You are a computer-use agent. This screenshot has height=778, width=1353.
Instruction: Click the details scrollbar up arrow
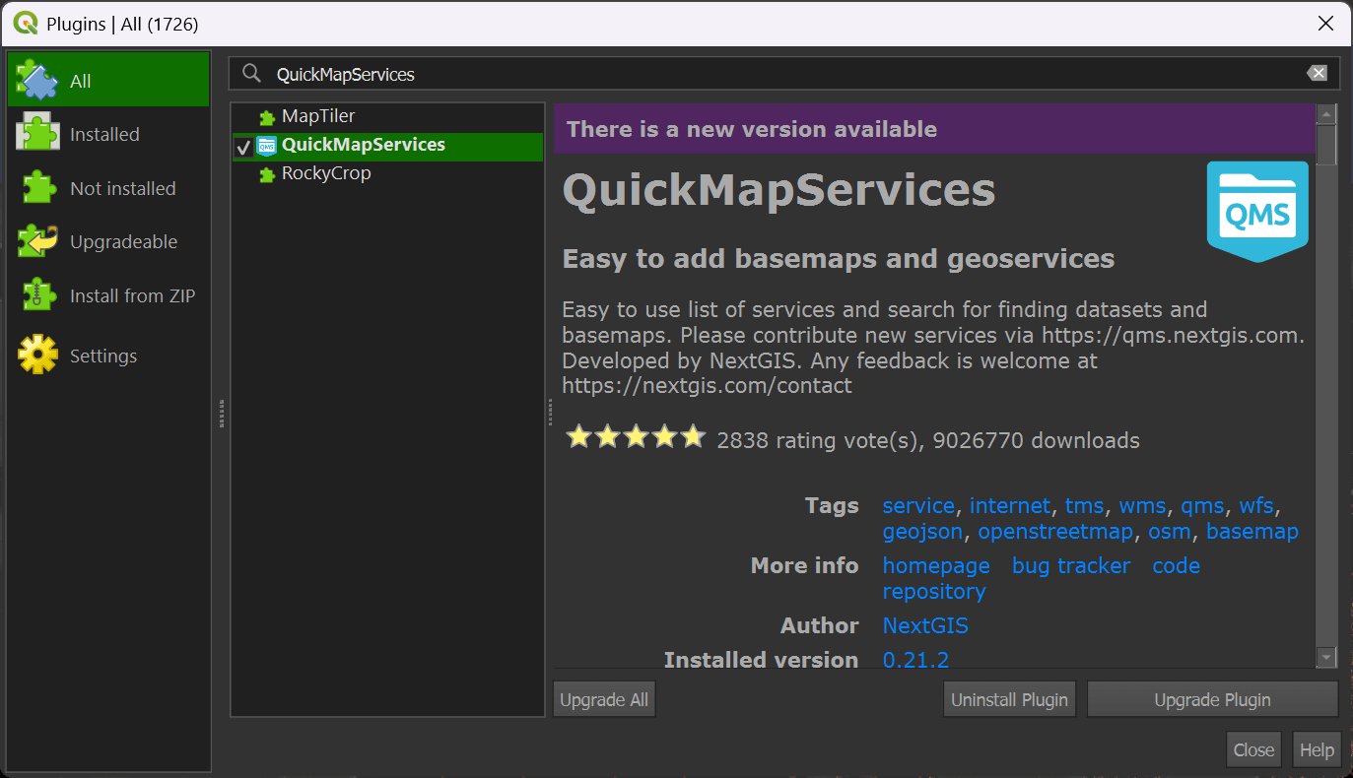pos(1326,114)
